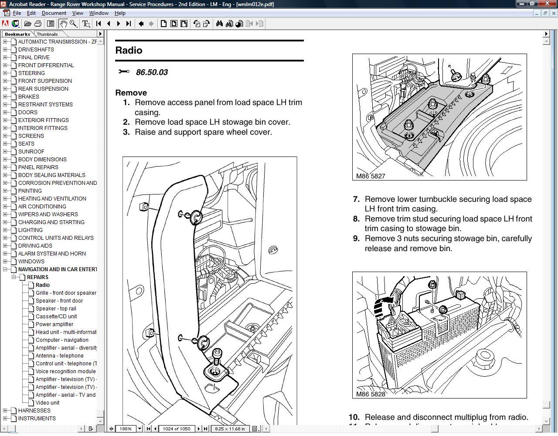Screen dimensions: 558x436
Task: Open Find with binoculars icon
Action: 219,24
